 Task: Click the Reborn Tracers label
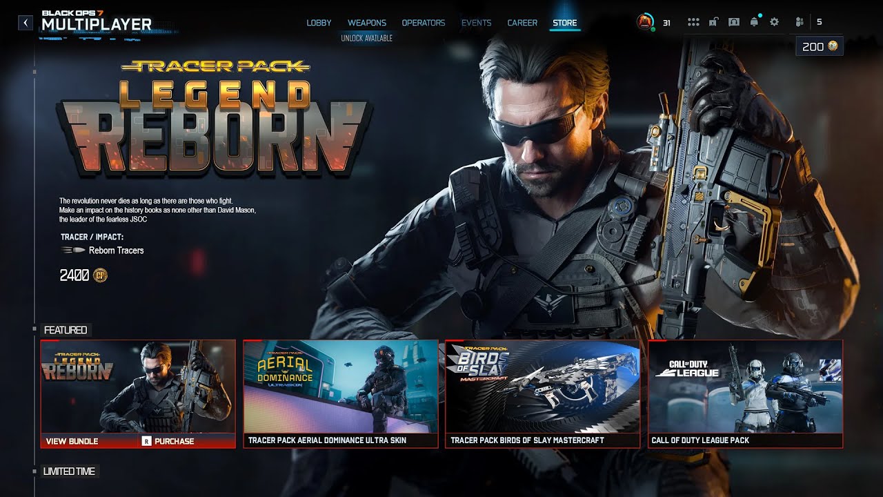point(117,251)
